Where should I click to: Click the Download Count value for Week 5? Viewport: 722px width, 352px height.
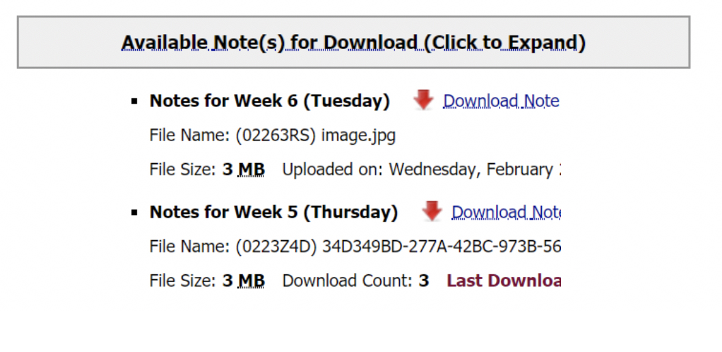(x=424, y=280)
